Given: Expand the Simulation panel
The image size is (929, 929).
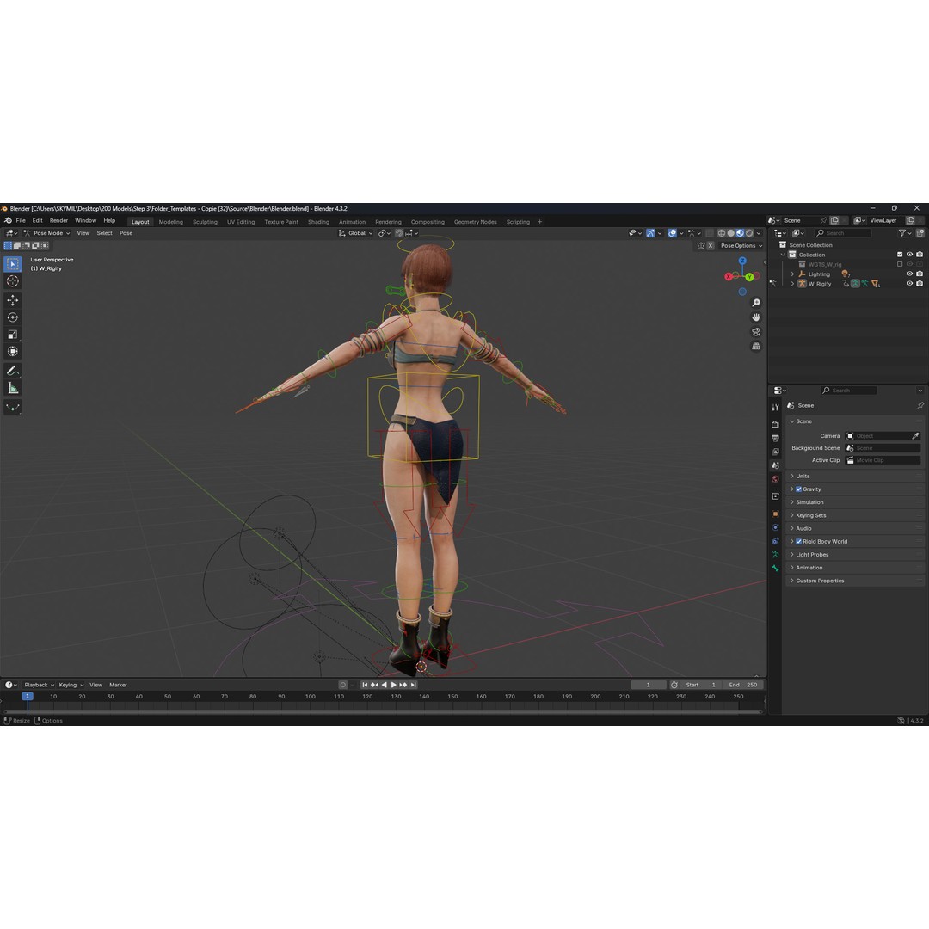Looking at the screenshot, I should click(x=856, y=502).
